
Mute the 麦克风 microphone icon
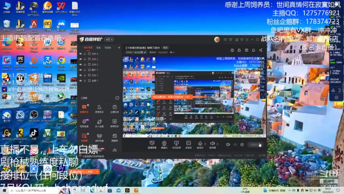[x=200, y=144]
